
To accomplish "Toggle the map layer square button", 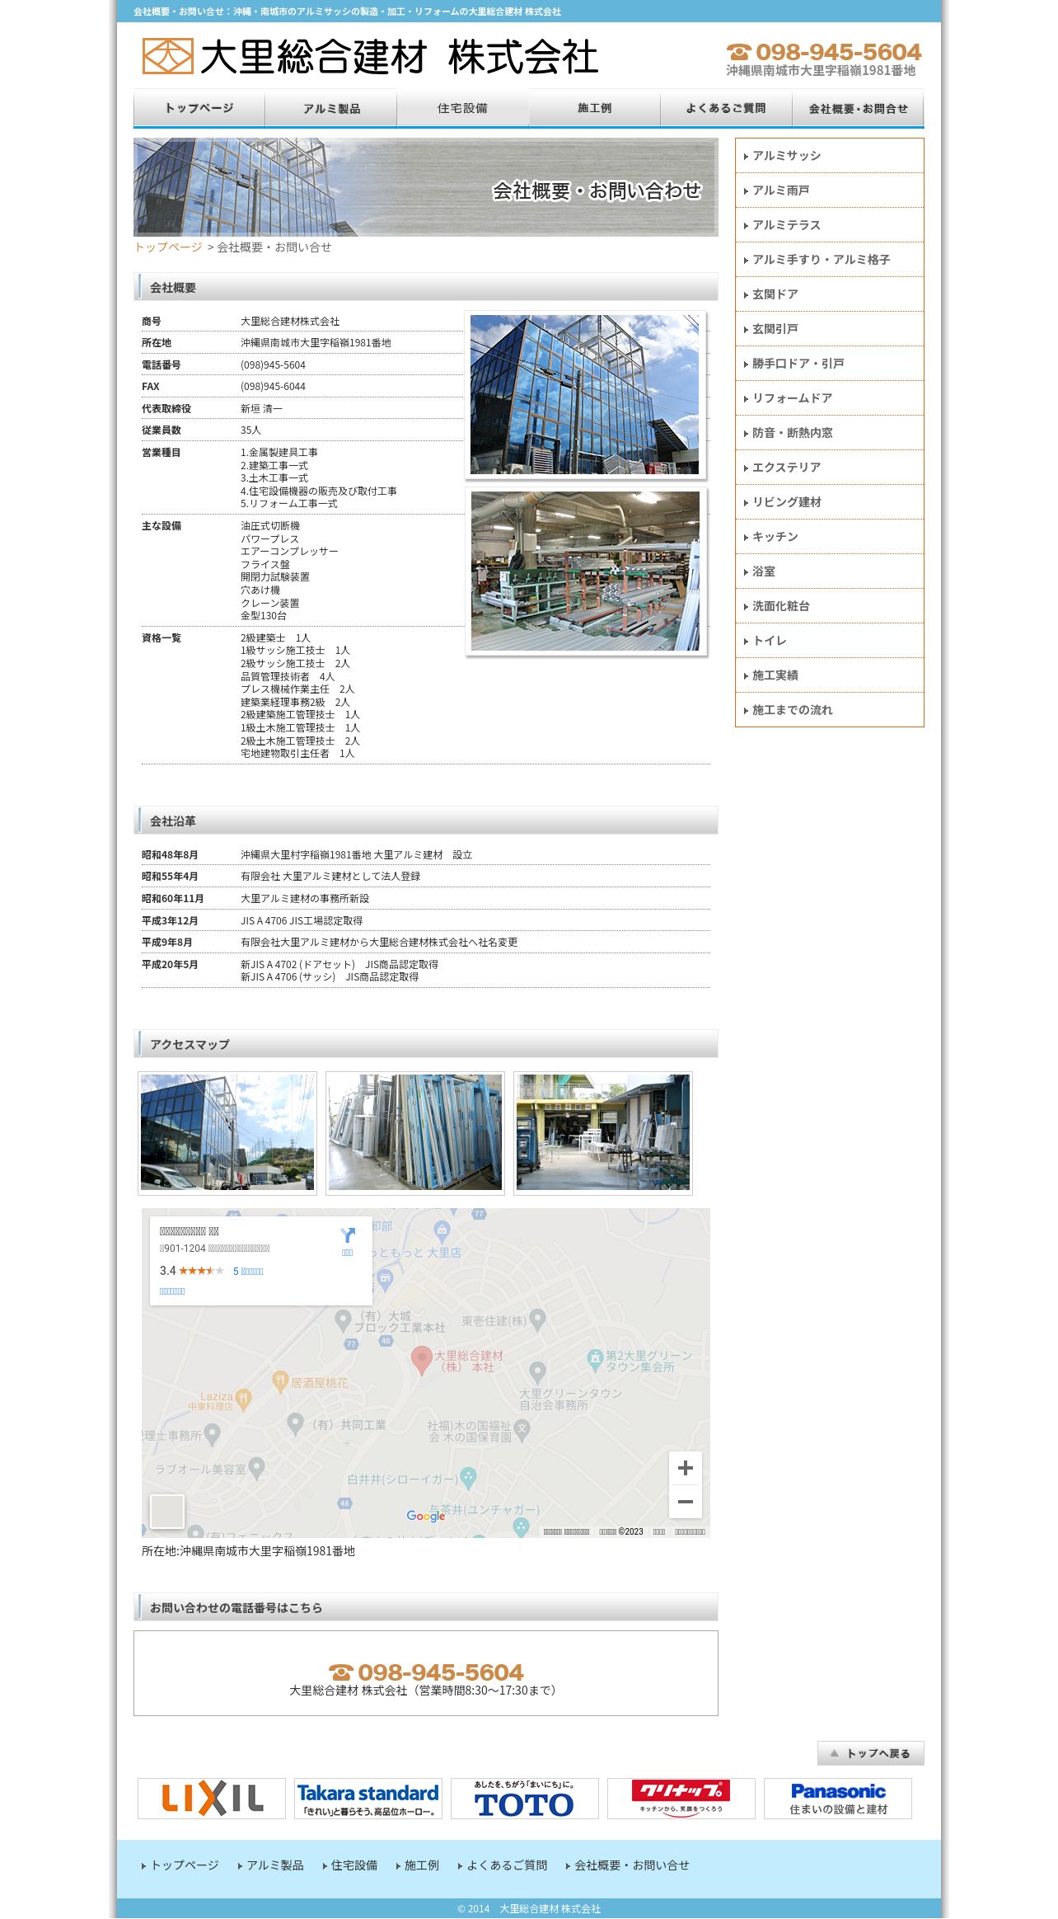I will click(167, 1512).
